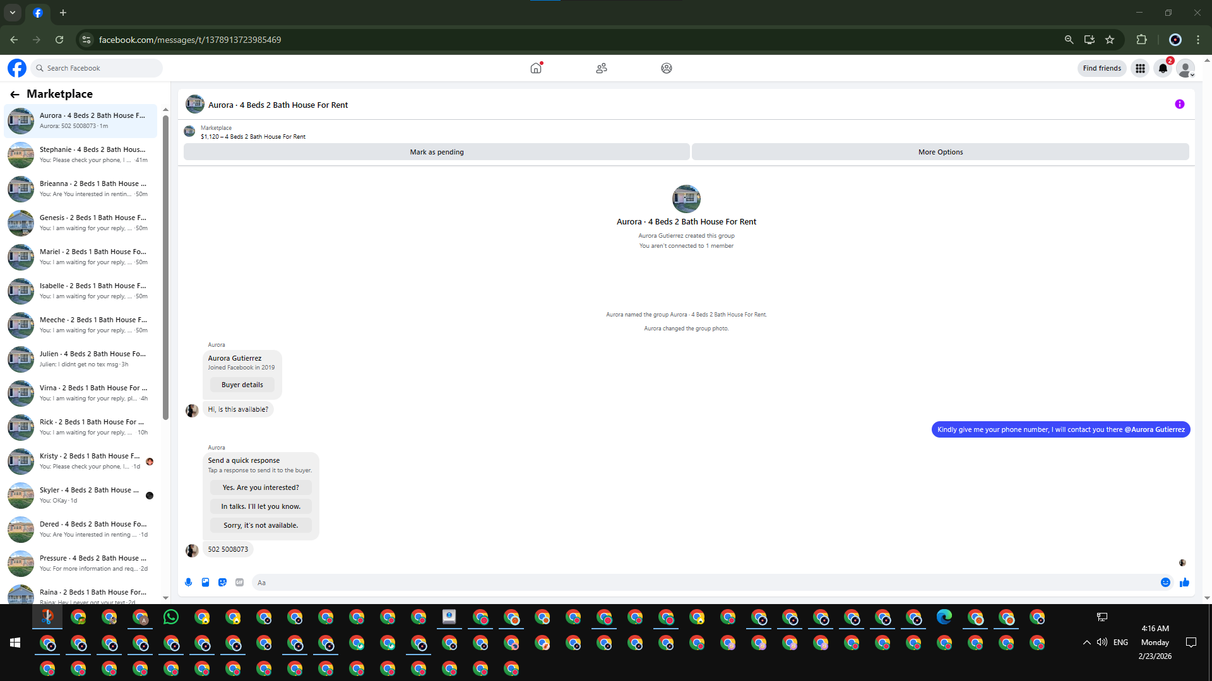
Task: Open the Brieanna 2 Beds 1 Bath conversation
Action: [x=81, y=189]
